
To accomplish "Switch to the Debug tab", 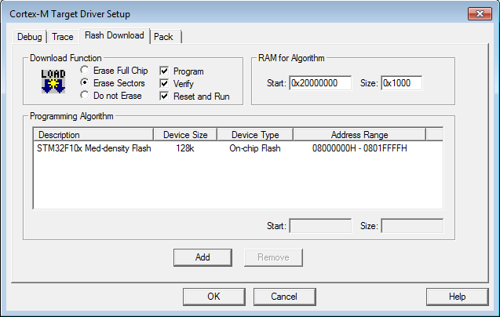I will click(x=30, y=37).
